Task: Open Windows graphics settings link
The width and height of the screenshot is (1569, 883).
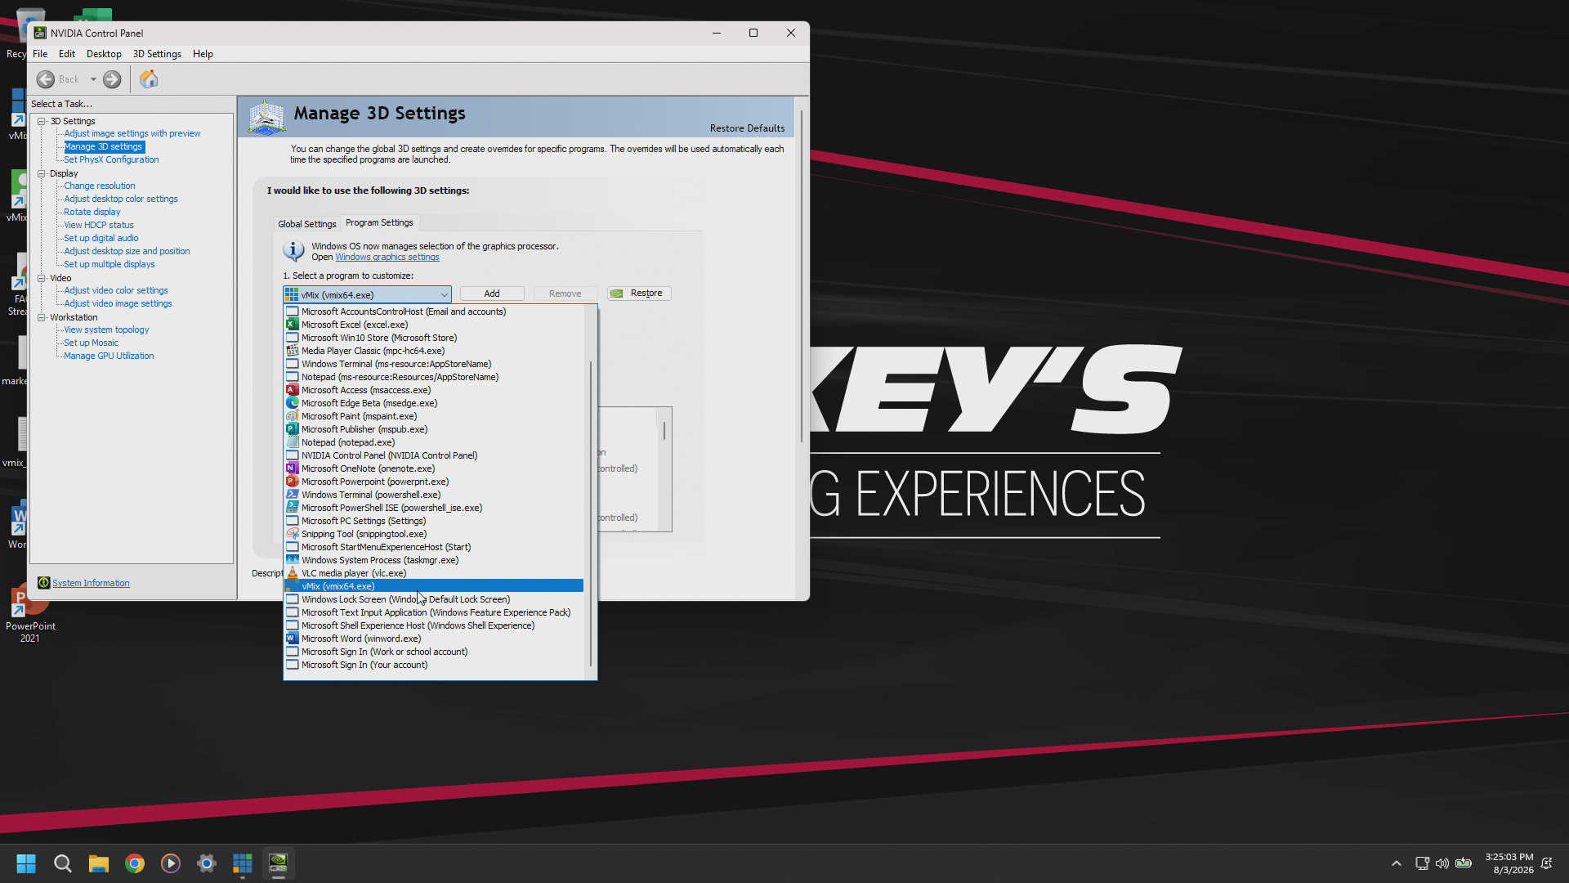Action: pyautogui.click(x=387, y=257)
